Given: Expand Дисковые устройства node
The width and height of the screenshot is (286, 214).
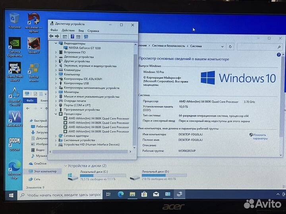Looking at the screenshot, I should 56,57.
